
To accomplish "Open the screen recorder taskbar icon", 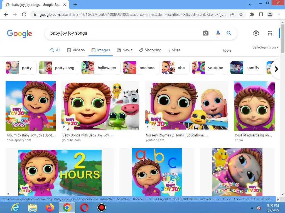I will coord(101,207).
